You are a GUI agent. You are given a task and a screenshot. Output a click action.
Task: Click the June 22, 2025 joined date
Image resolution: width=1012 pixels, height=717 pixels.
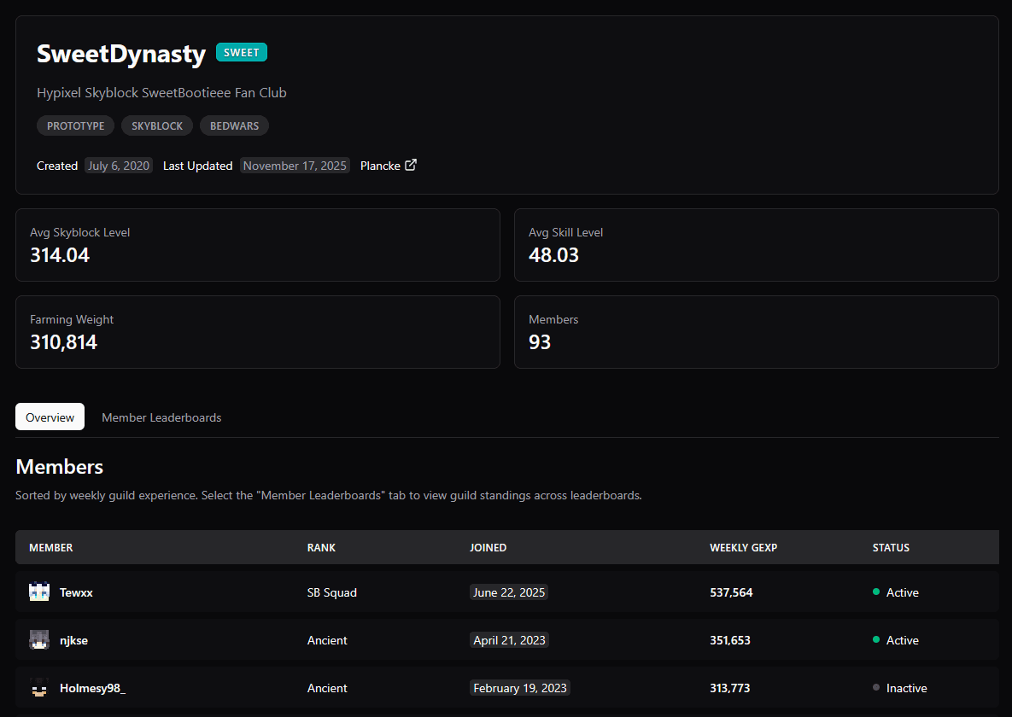[x=509, y=592]
